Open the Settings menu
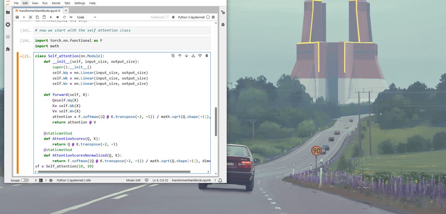 (x=80, y=3)
